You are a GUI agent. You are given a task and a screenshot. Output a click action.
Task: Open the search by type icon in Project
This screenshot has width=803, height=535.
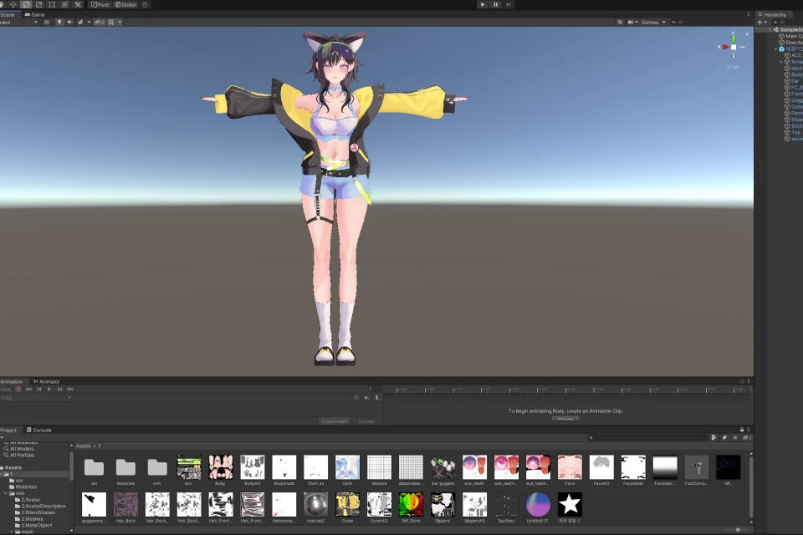(713, 438)
